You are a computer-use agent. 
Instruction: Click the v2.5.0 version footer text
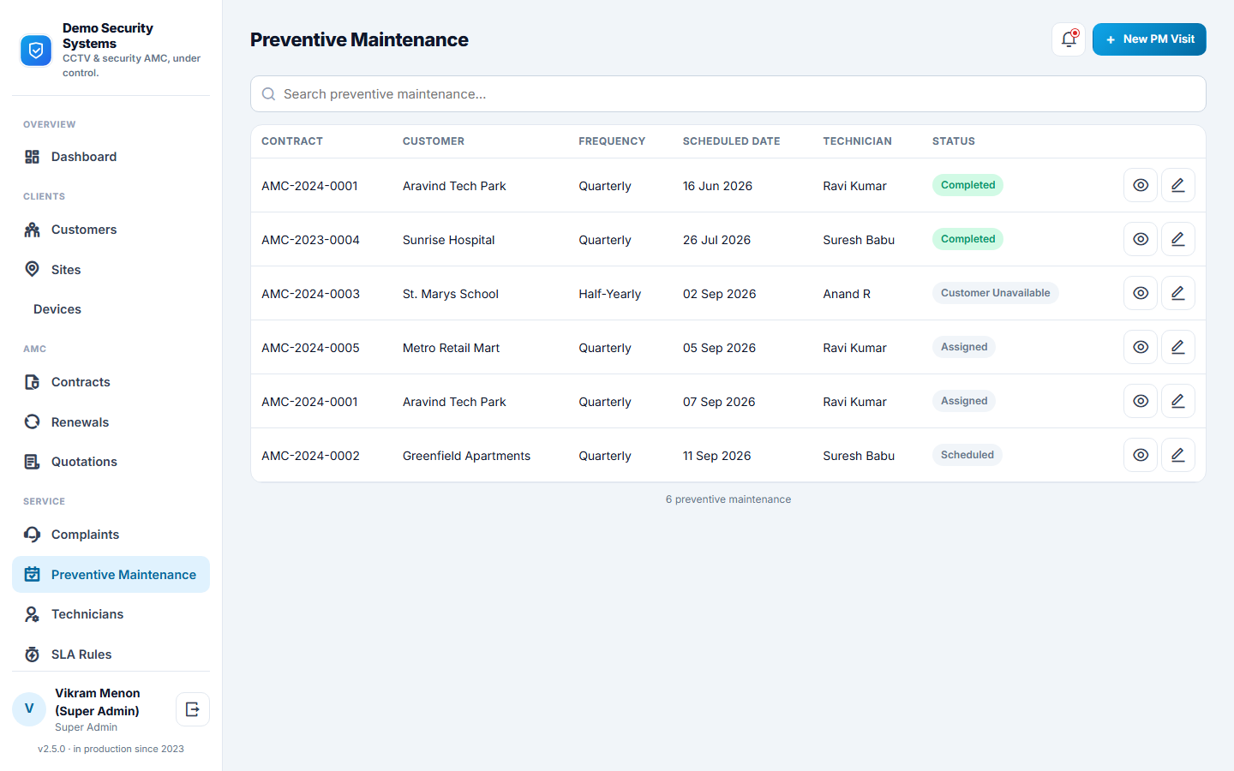point(111,749)
